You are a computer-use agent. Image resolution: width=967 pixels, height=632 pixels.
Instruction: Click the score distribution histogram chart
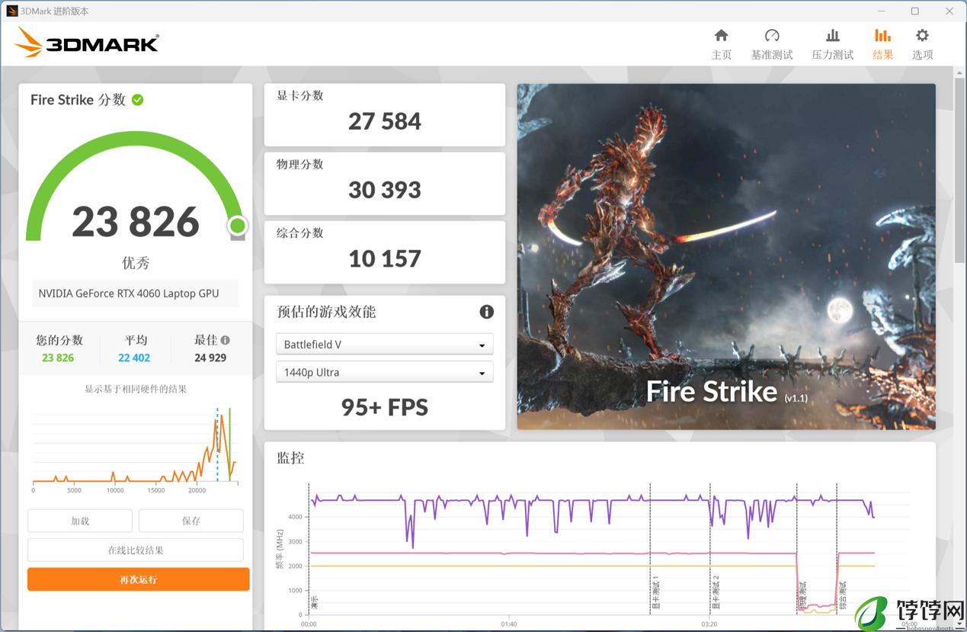[x=136, y=450]
